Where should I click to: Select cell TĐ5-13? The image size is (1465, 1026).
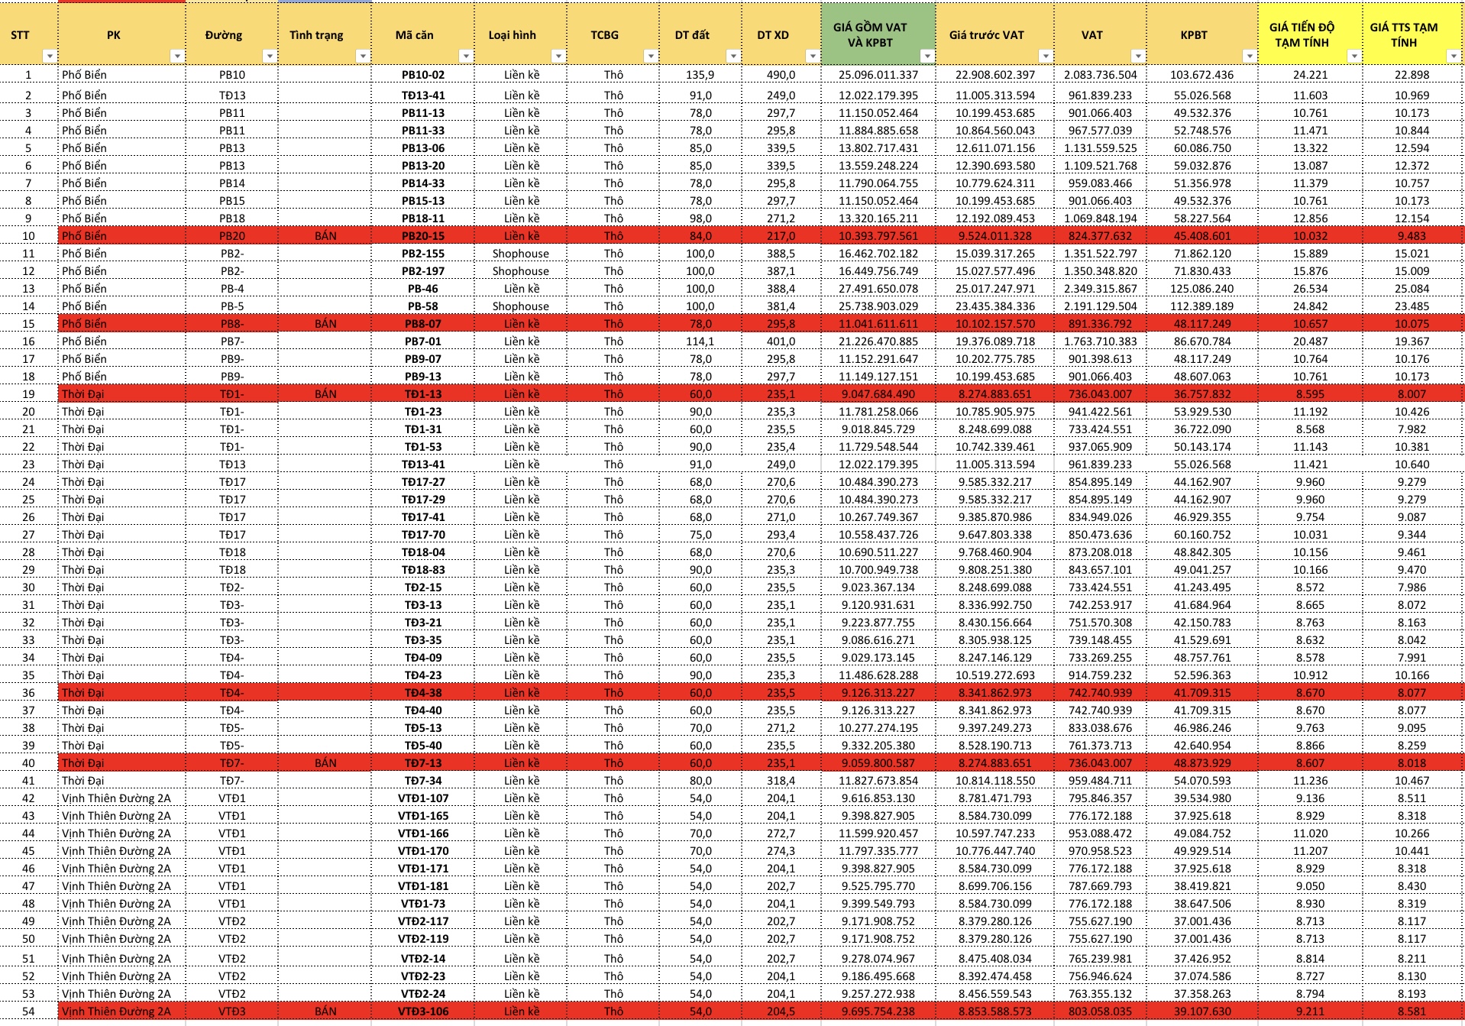click(423, 728)
